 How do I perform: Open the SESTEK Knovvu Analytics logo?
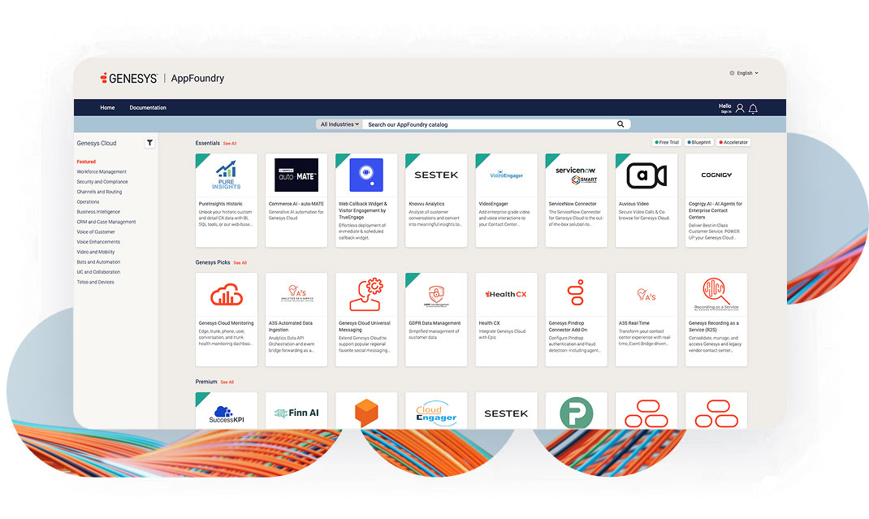pos(436,175)
